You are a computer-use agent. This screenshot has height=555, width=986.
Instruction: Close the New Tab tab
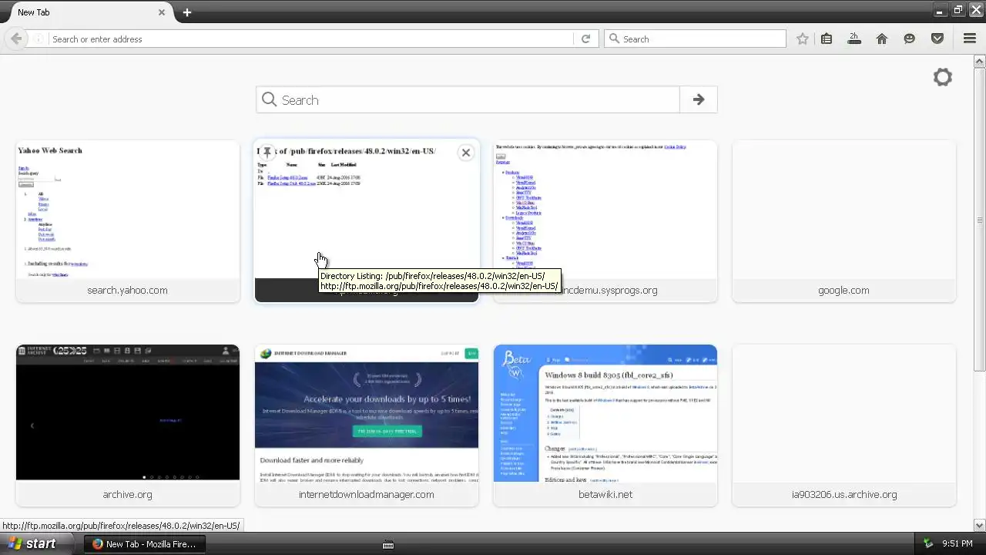coord(162,12)
